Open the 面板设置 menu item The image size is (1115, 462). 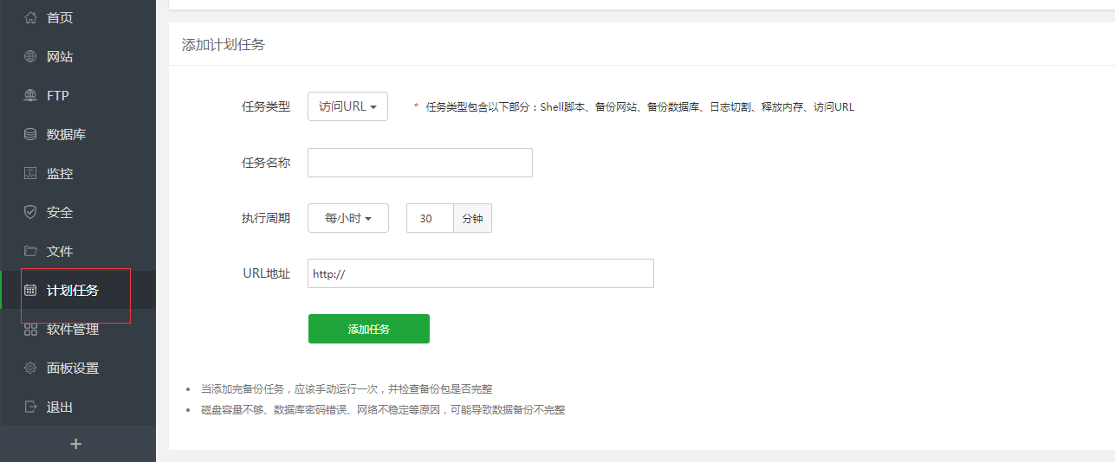coord(78,368)
